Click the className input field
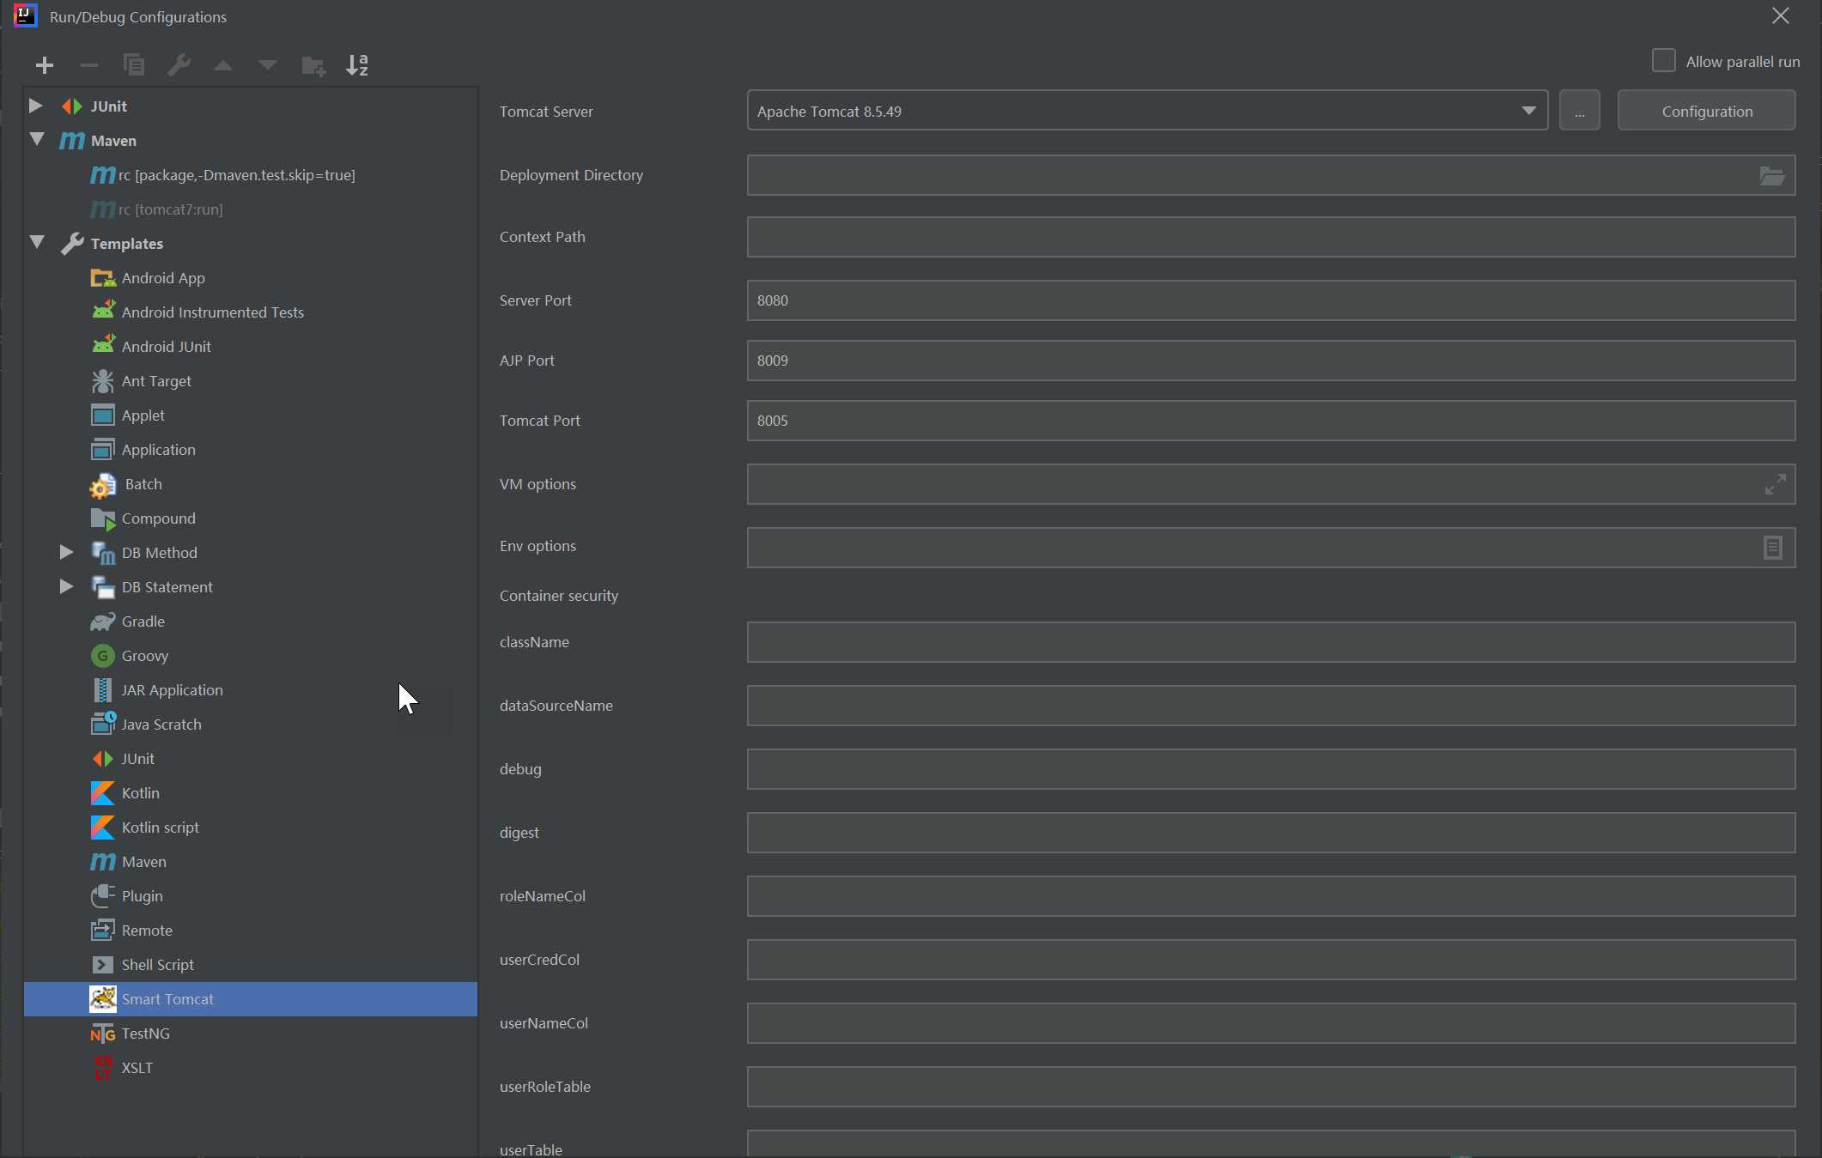 pos(1271,642)
